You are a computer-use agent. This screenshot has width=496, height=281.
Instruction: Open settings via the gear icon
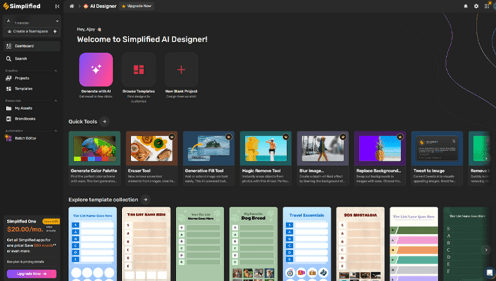(x=476, y=6)
